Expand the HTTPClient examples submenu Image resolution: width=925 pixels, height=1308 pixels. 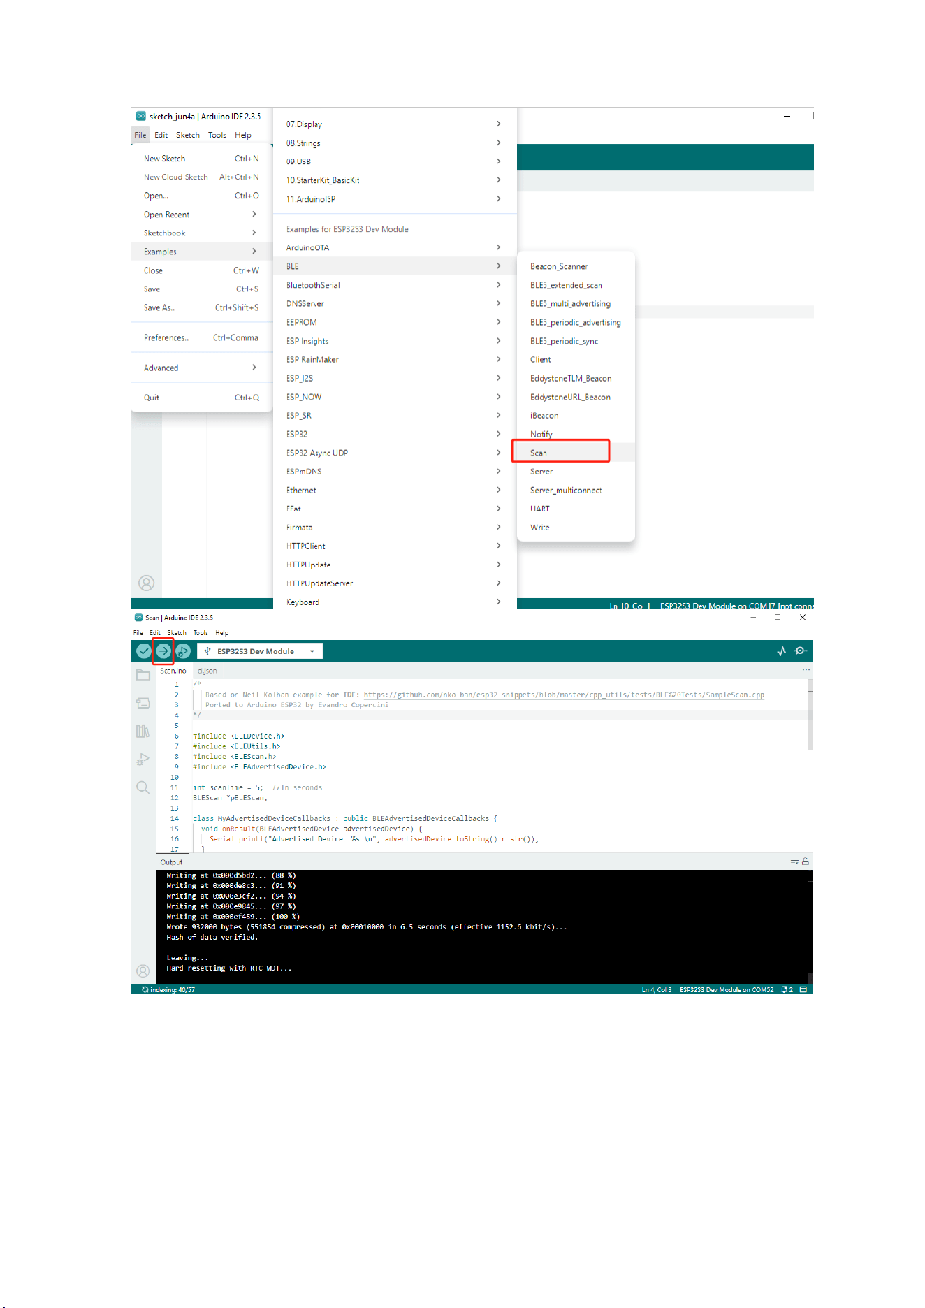click(395, 546)
